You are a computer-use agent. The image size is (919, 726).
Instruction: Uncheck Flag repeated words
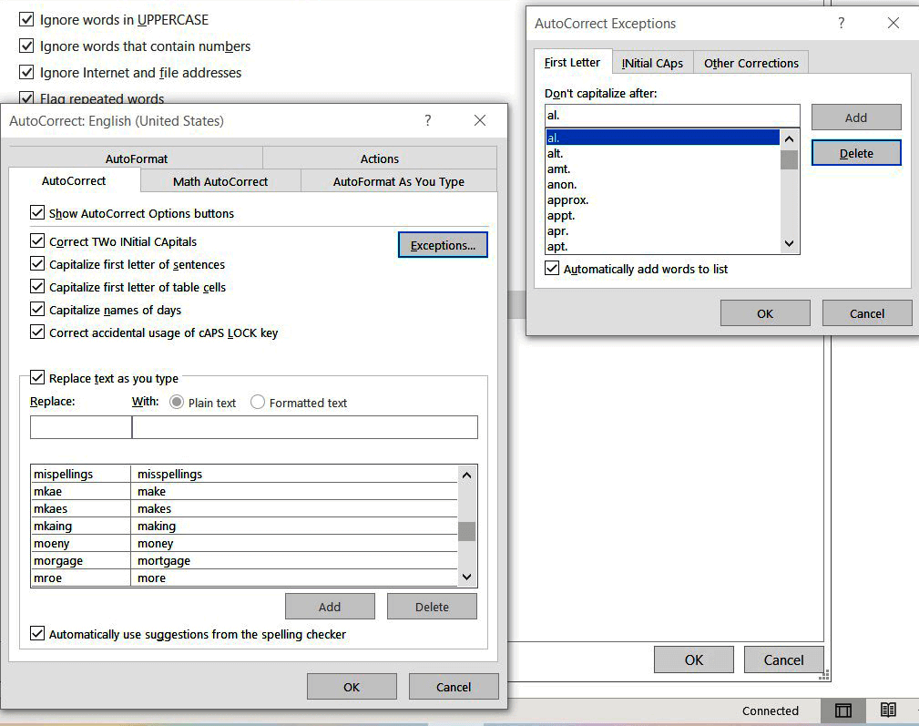(x=26, y=98)
